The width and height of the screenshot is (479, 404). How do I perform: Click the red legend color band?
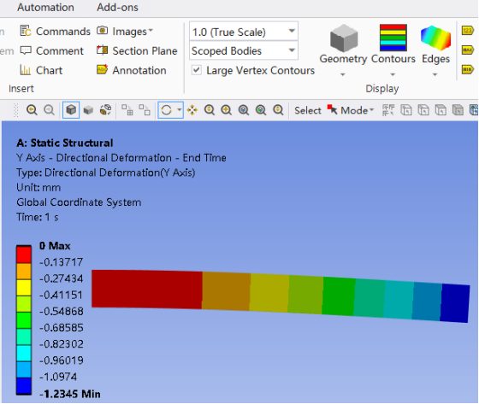(x=24, y=255)
